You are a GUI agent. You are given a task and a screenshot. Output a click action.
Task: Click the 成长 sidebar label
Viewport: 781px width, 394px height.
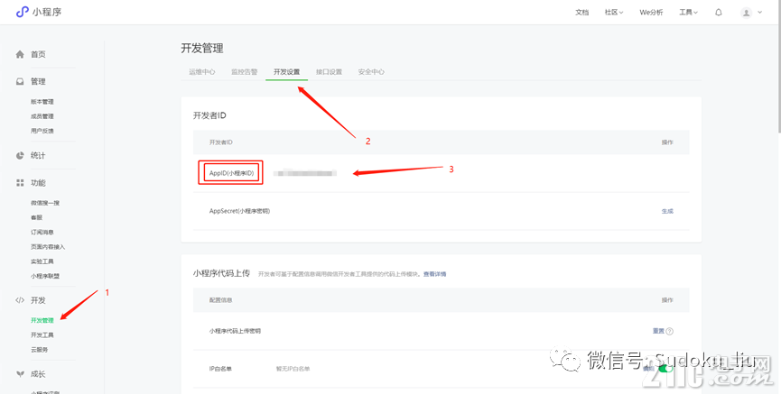(38, 373)
